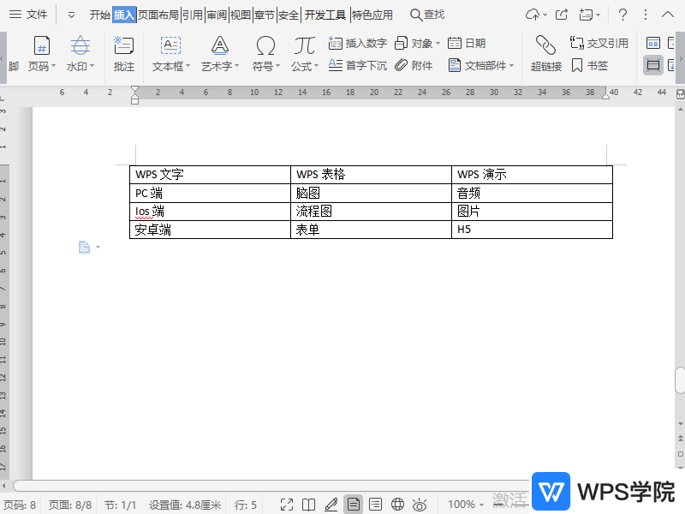685x514 pixels.
Task: Open the 审阅 tab
Action: (217, 15)
